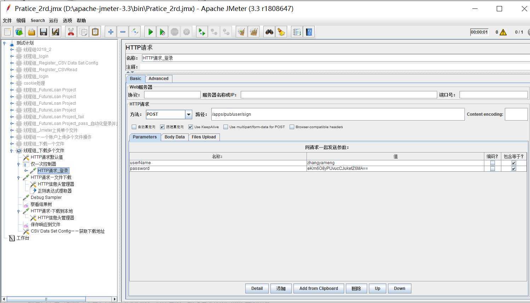Click the Cut scissors icon

(x=71, y=32)
